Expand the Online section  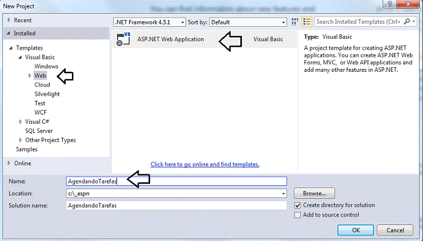pyautogui.click(x=9, y=163)
